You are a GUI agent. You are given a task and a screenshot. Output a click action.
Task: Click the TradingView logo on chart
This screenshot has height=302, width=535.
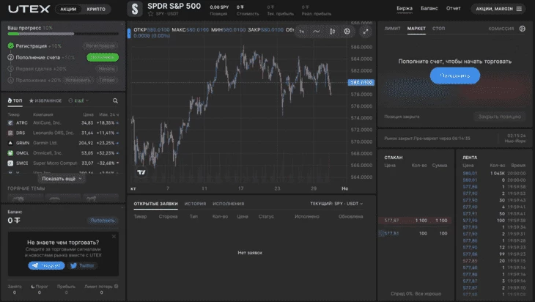pos(141,172)
